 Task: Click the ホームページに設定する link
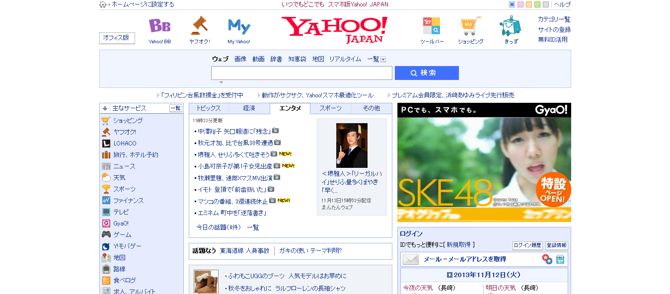[x=143, y=4]
